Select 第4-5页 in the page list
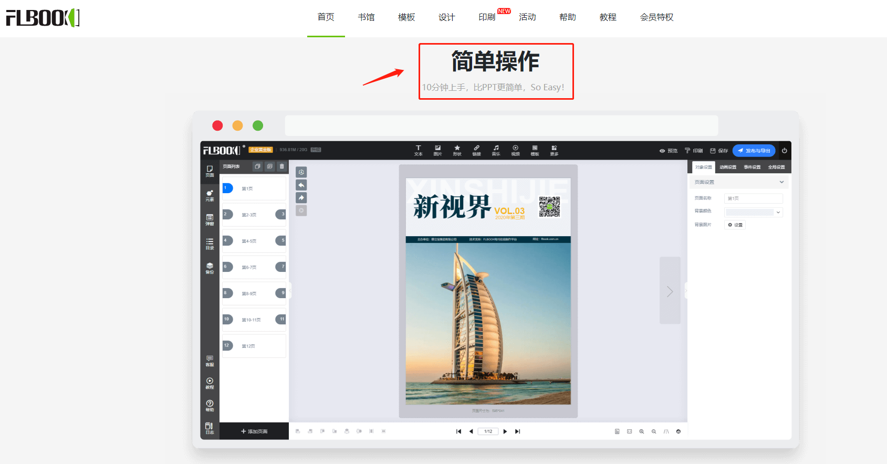Screen dimensions: 887x464 [x=254, y=241]
